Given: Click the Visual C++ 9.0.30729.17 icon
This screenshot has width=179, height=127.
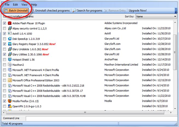Looking at the screenshot, I should pos(10,91).
